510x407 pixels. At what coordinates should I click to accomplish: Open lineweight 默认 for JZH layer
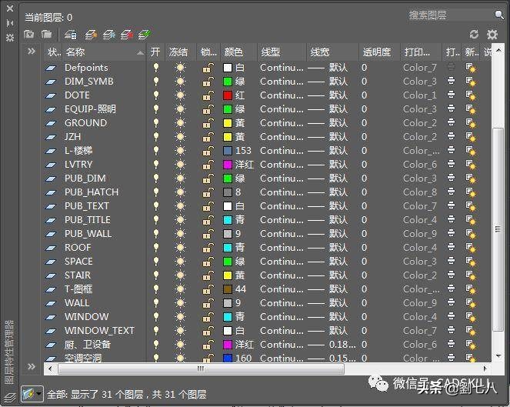[x=328, y=137]
